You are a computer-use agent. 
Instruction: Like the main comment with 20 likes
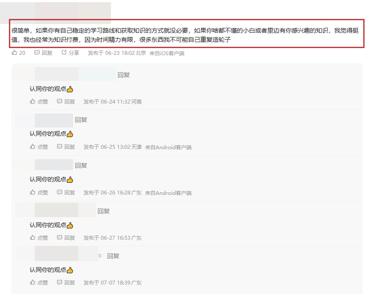point(18,53)
